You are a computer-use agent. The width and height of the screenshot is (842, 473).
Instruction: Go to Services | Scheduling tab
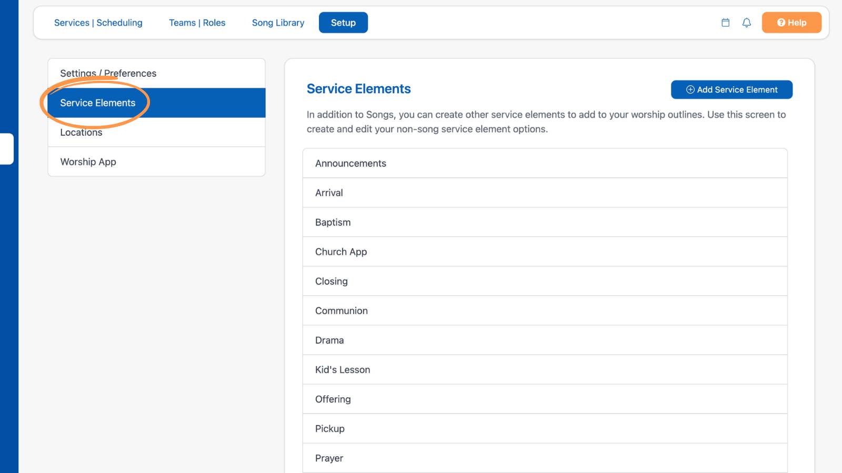click(x=98, y=23)
